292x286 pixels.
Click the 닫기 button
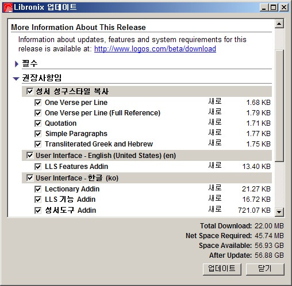point(265,269)
